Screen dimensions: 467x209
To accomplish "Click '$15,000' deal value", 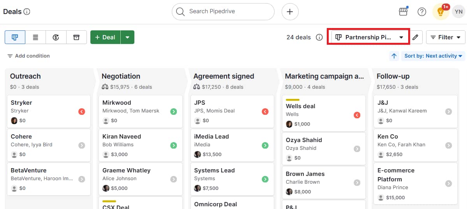I will [395, 197].
